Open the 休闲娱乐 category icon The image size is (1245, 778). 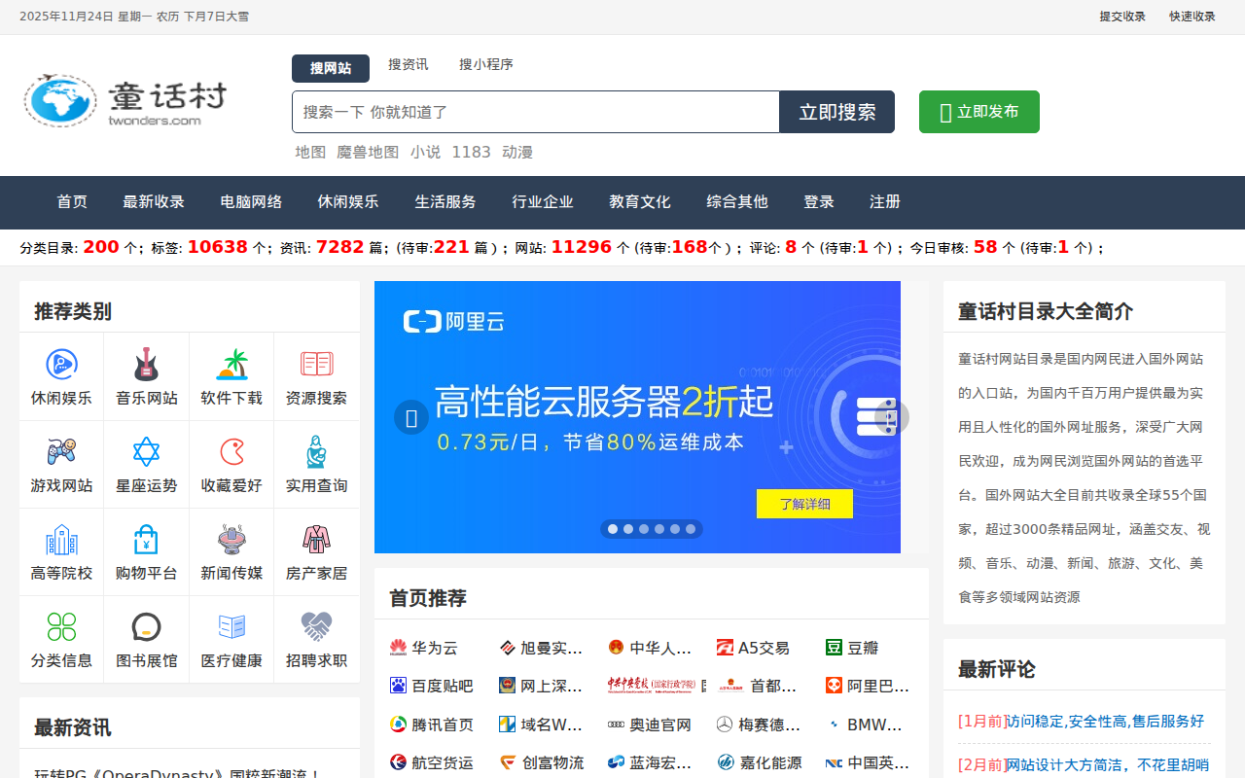tap(61, 365)
